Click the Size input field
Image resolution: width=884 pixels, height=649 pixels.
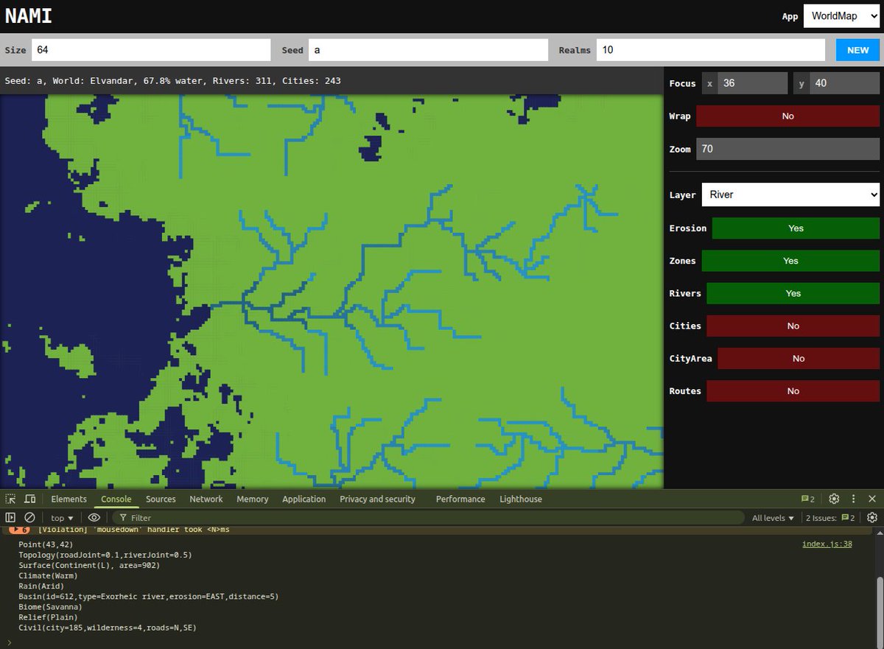[x=151, y=50]
